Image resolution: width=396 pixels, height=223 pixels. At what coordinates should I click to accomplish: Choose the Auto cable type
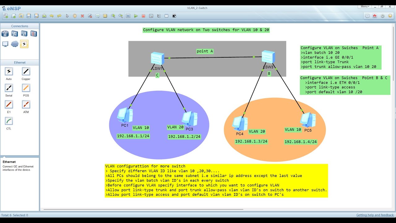pos(9,72)
